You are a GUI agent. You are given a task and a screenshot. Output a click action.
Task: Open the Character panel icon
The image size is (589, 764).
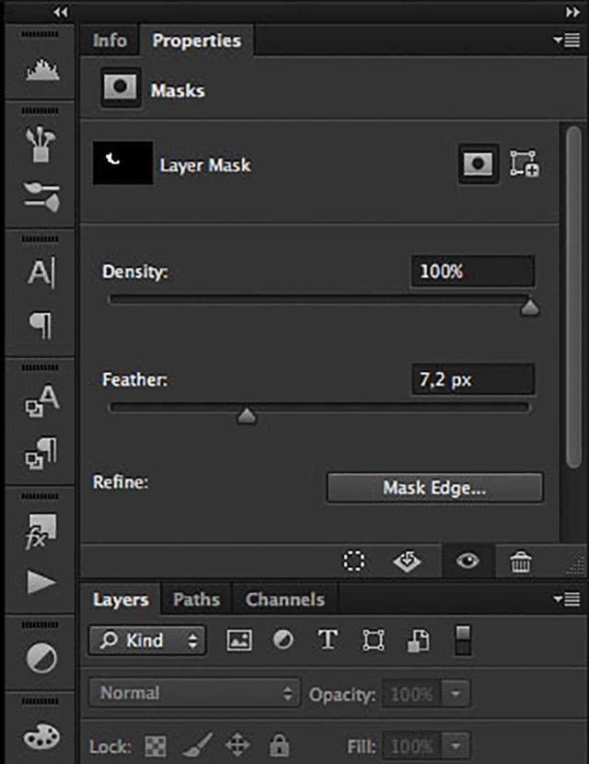(40, 272)
